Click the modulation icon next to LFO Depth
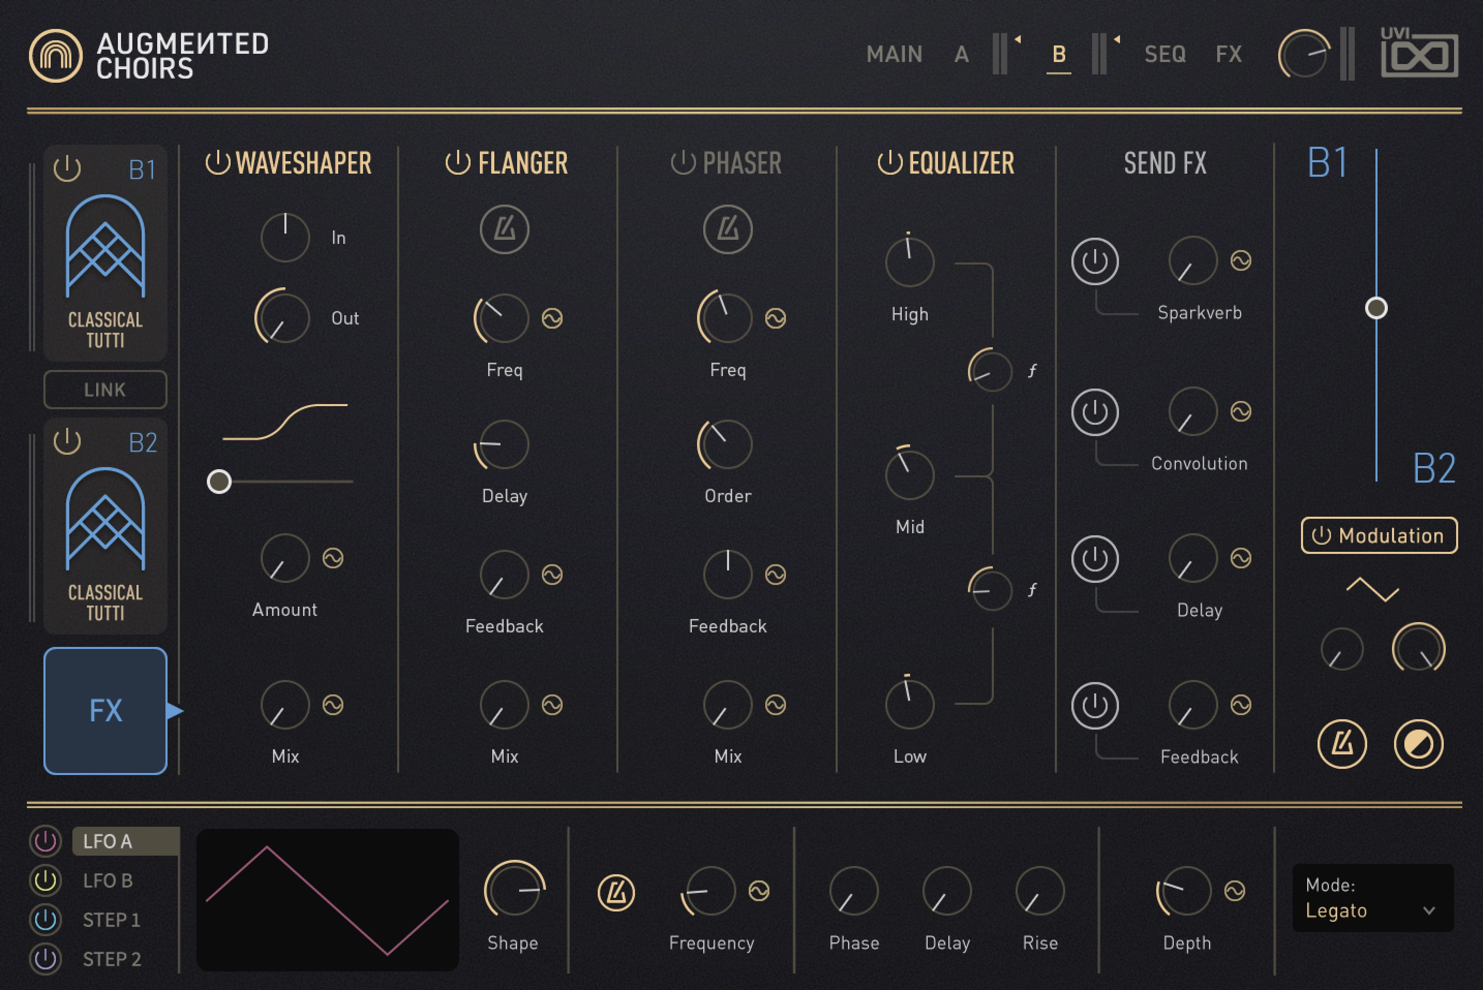Image resolution: width=1483 pixels, height=990 pixels. pos(1235,891)
